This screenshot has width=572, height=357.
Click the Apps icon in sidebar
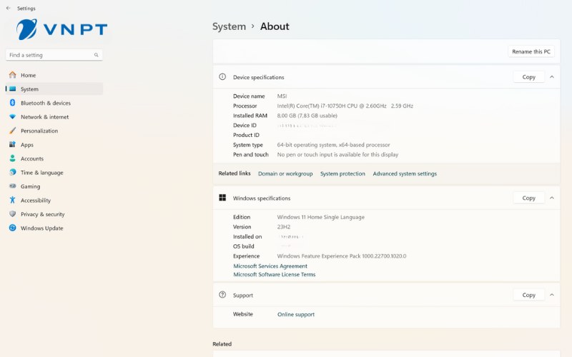[x=12, y=145]
